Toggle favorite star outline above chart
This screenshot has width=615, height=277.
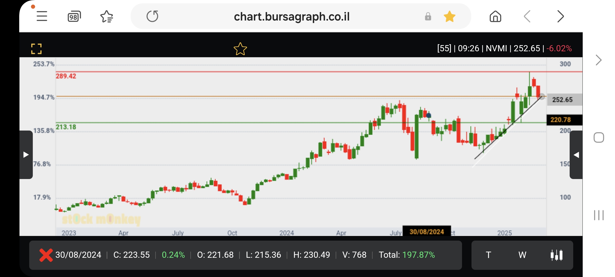240,49
